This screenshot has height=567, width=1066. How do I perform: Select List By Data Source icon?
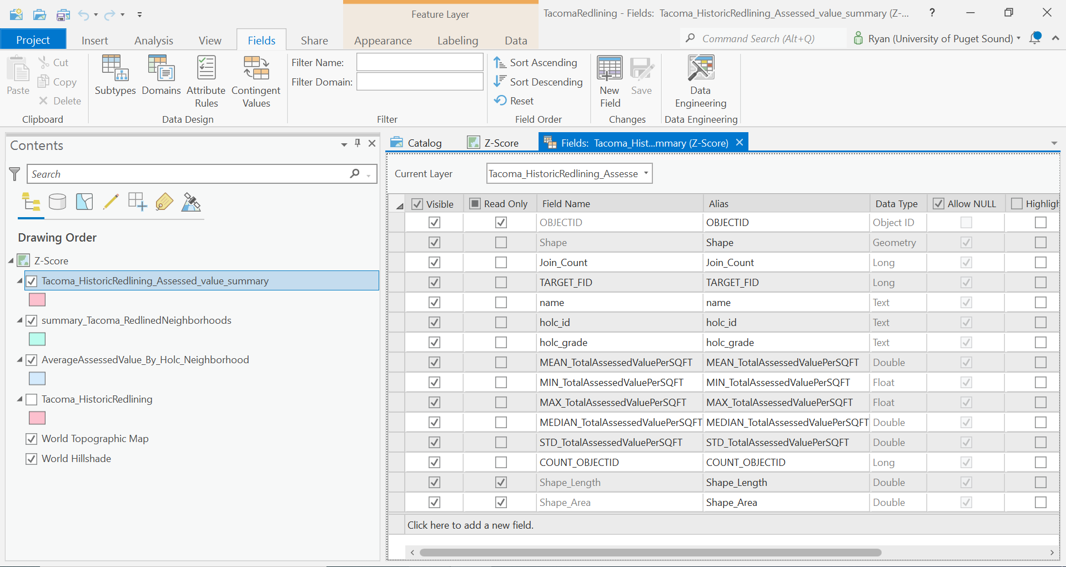pos(57,202)
